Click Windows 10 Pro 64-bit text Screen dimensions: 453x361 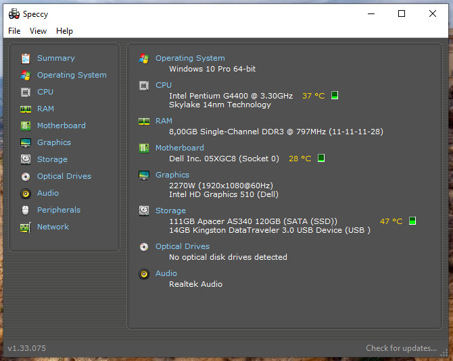pyautogui.click(x=212, y=69)
